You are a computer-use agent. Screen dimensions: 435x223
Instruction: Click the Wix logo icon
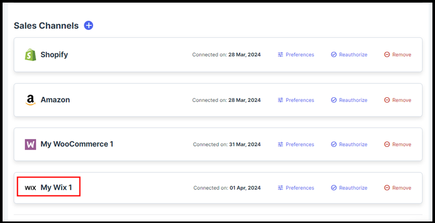[30, 188]
